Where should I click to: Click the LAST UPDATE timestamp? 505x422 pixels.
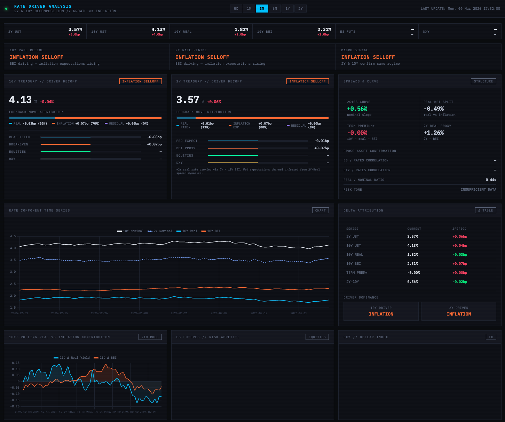point(460,9)
